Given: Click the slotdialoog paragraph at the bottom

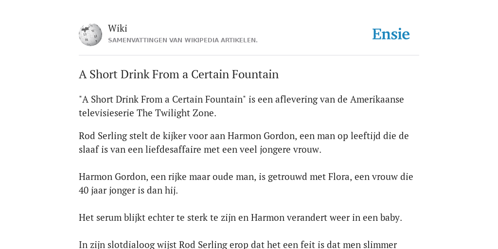Looking at the screenshot, I should [238, 245].
